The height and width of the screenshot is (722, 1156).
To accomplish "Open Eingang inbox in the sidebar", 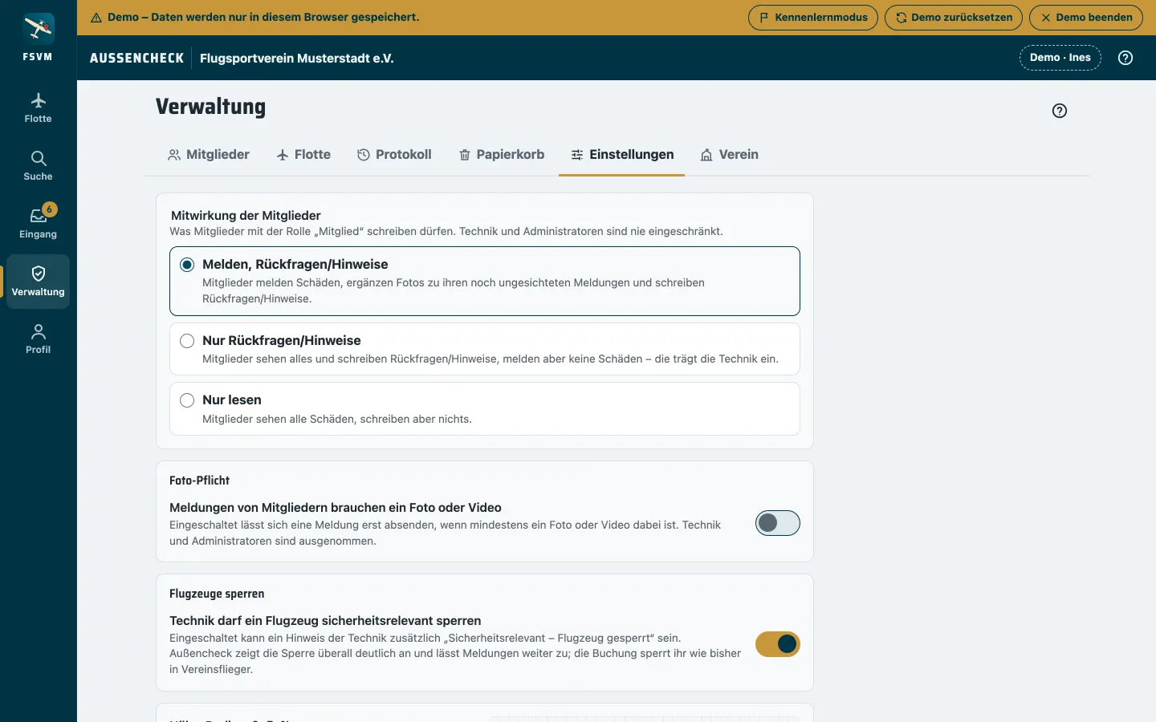I will click(x=38, y=224).
